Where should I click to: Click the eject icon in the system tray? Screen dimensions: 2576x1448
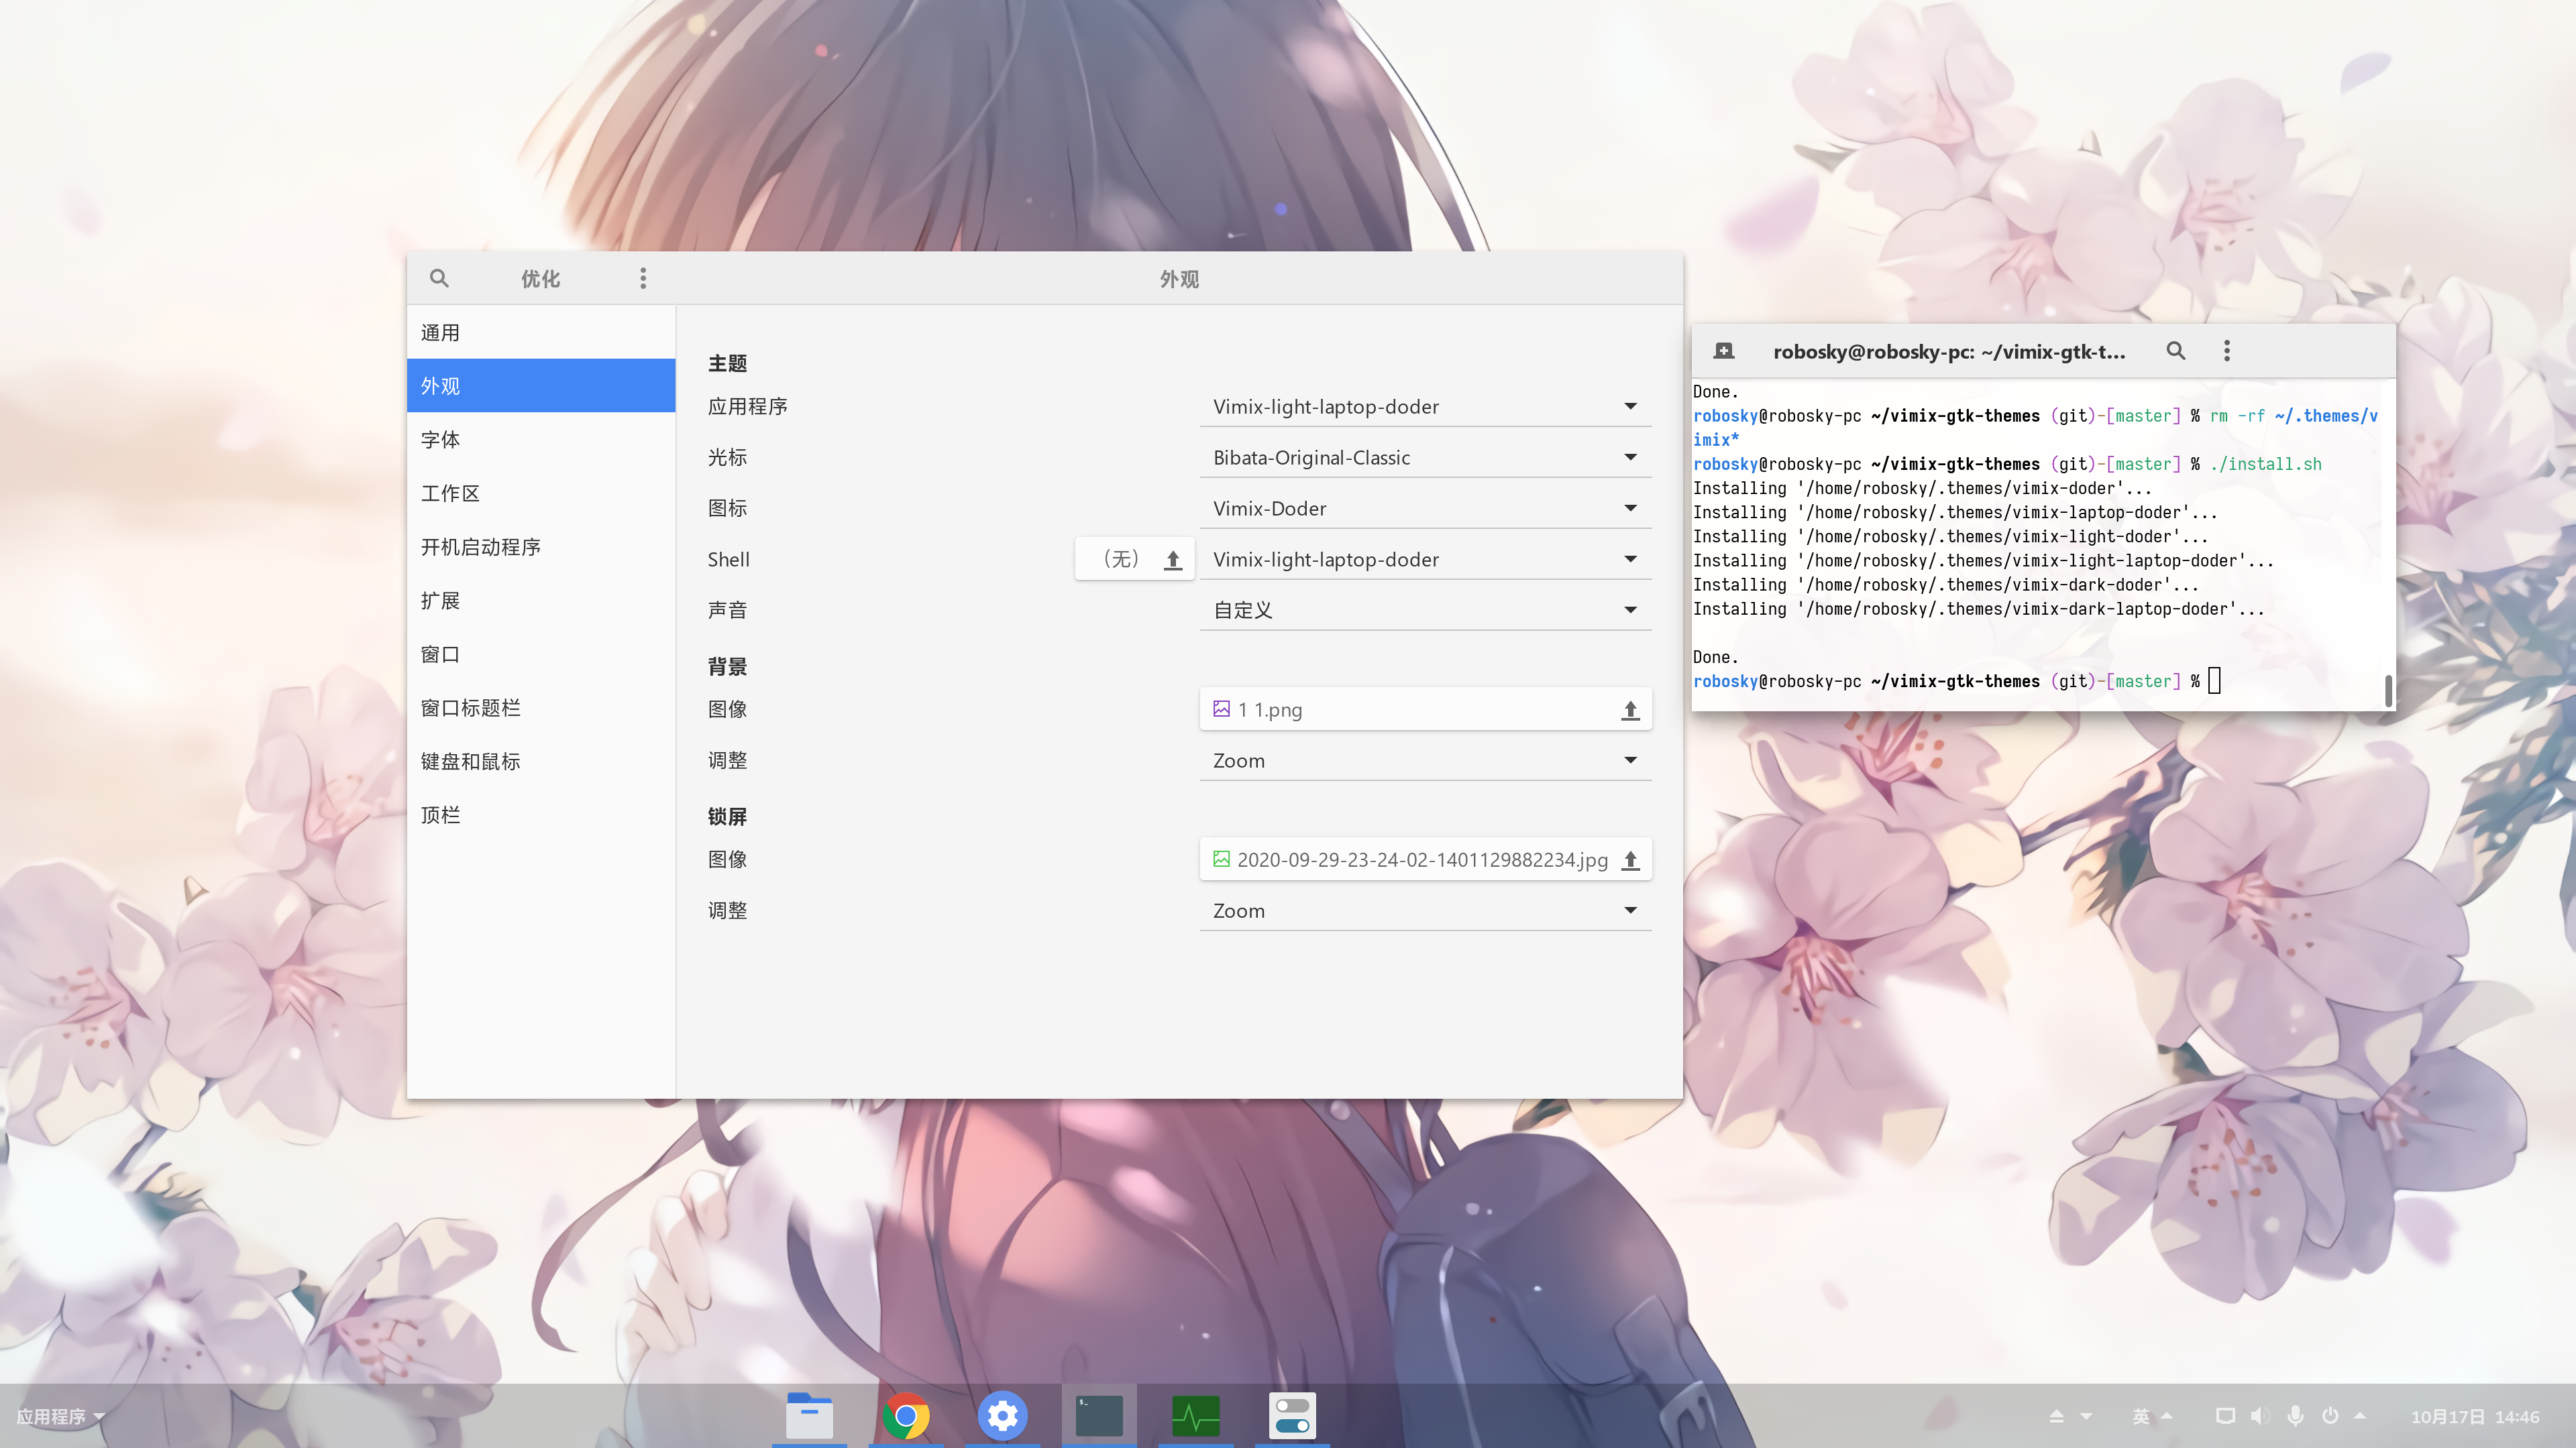2056,1416
